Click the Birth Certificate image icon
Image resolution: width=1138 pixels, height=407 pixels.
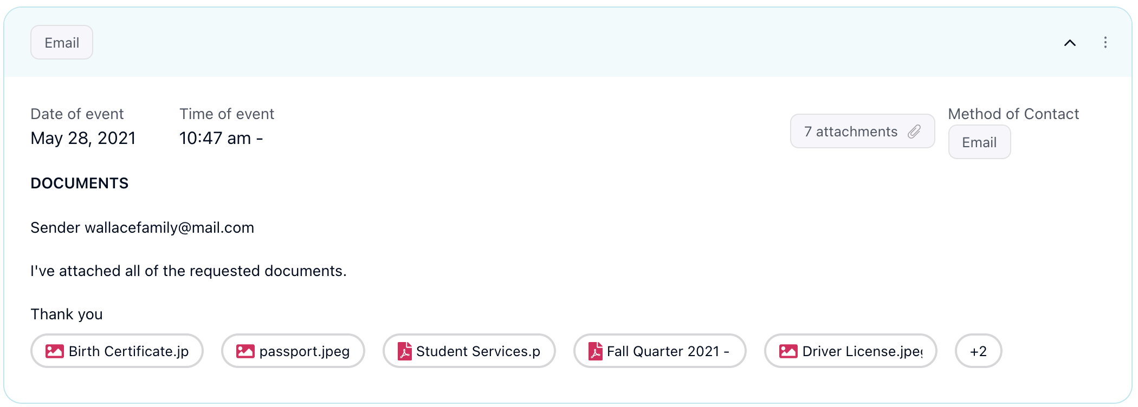(x=54, y=351)
